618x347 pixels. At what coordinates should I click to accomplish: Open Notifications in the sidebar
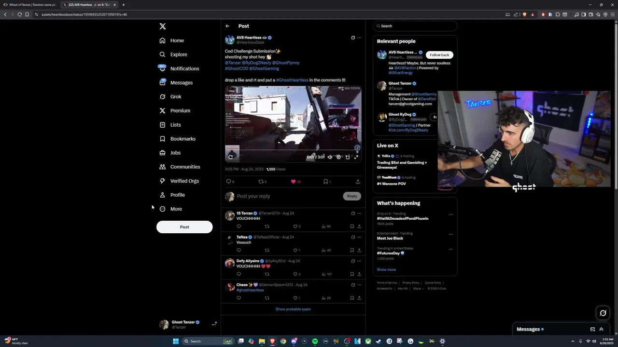(x=179, y=68)
